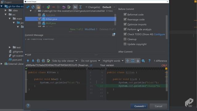Uncheck Check TODO option

125,34
